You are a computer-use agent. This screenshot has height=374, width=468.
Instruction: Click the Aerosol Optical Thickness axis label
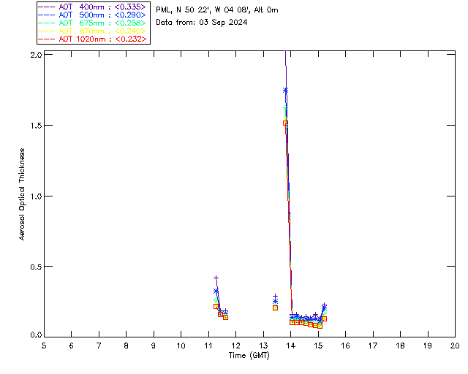(x=21, y=194)
